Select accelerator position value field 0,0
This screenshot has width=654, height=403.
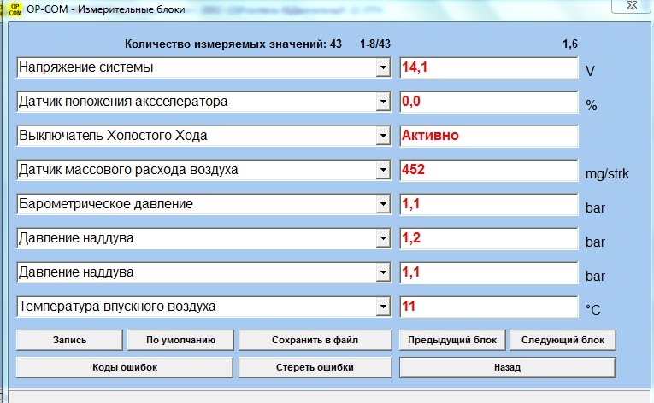pos(489,102)
